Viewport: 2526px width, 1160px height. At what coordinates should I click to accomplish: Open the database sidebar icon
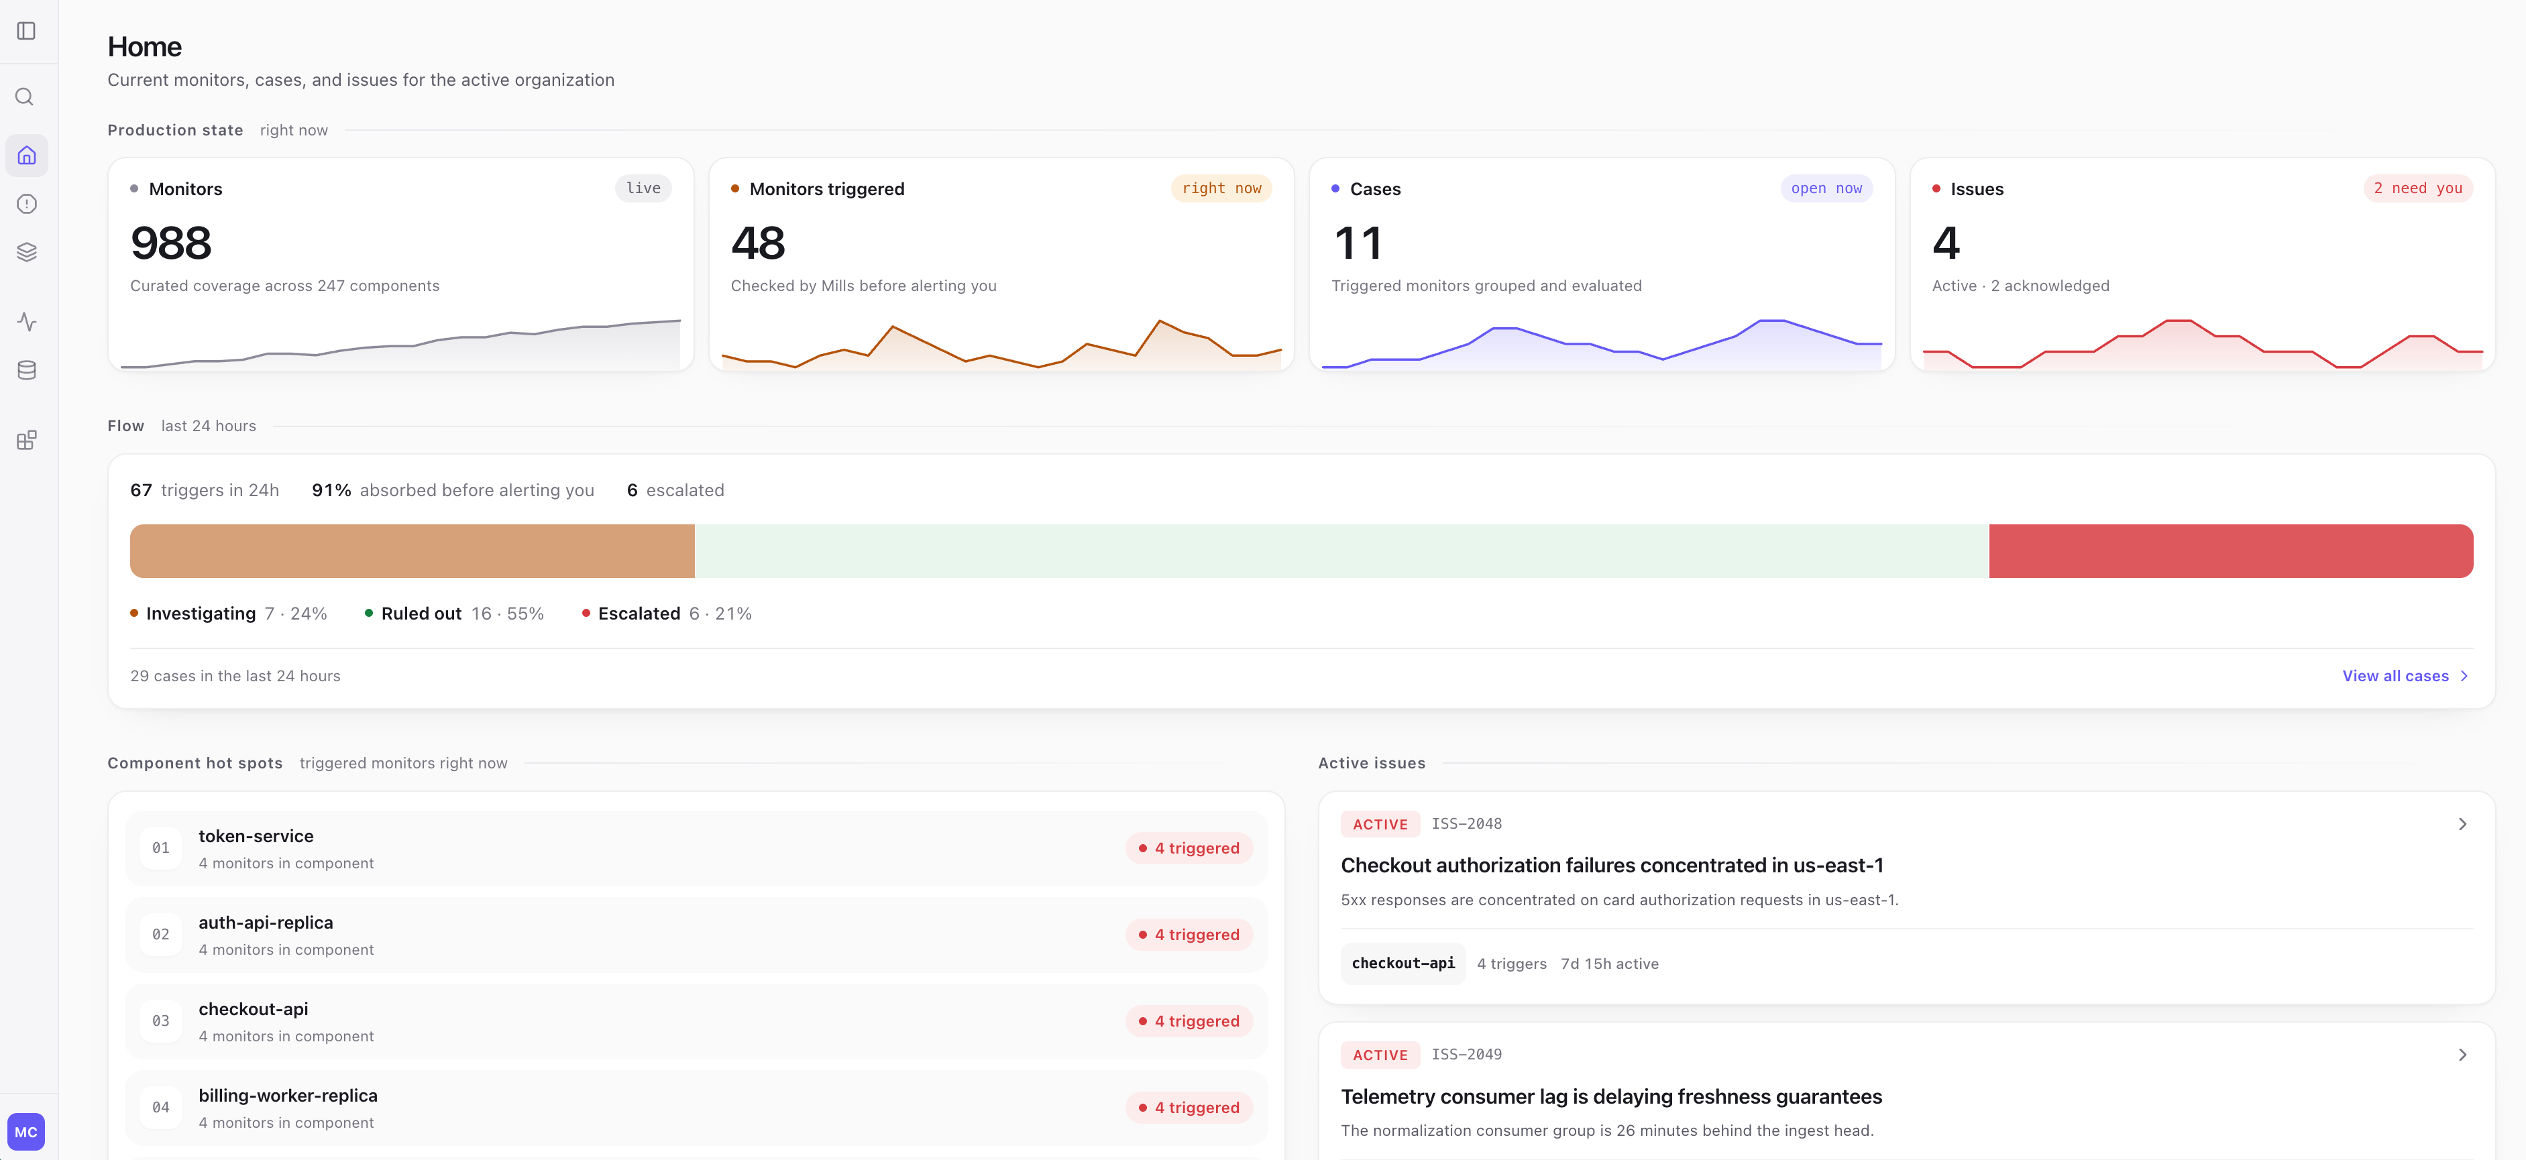click(26, 369)
